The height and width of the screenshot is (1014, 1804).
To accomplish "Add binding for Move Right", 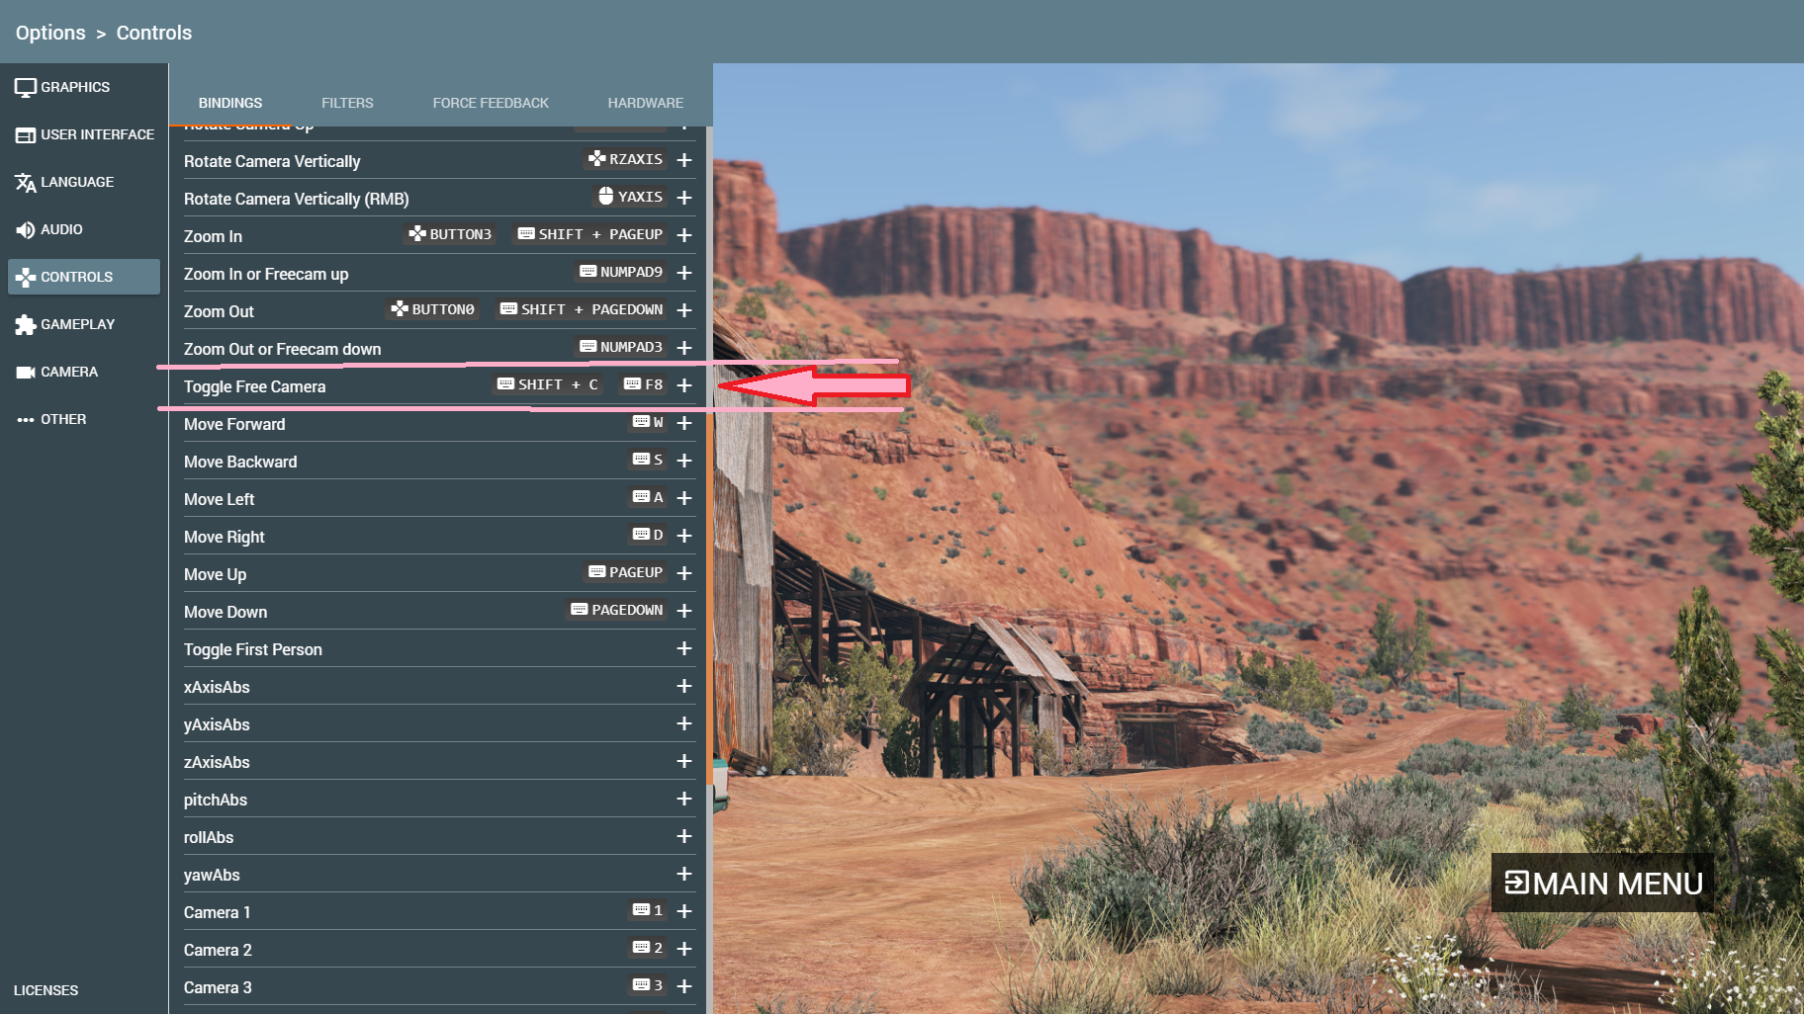I will pos(684,536).
